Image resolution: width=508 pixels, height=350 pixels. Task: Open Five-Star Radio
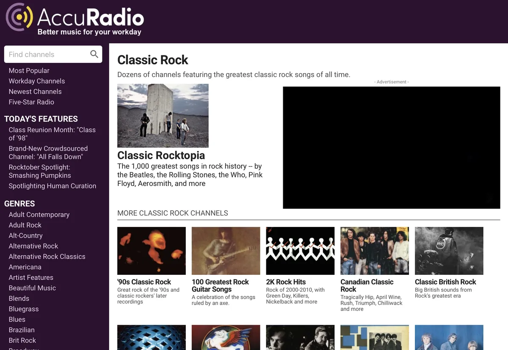coord(31,102)
